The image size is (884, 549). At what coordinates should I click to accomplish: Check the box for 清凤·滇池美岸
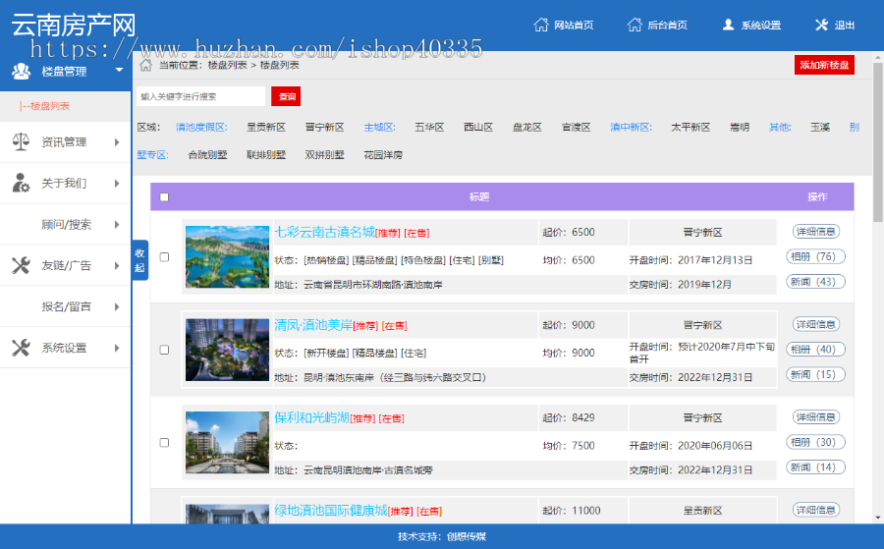click(x=164, y=350)
